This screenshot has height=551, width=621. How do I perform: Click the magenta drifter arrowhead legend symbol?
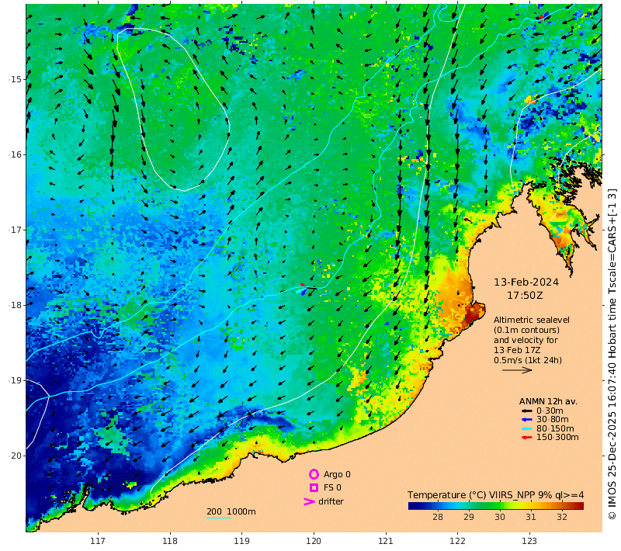tap(309, 501)
